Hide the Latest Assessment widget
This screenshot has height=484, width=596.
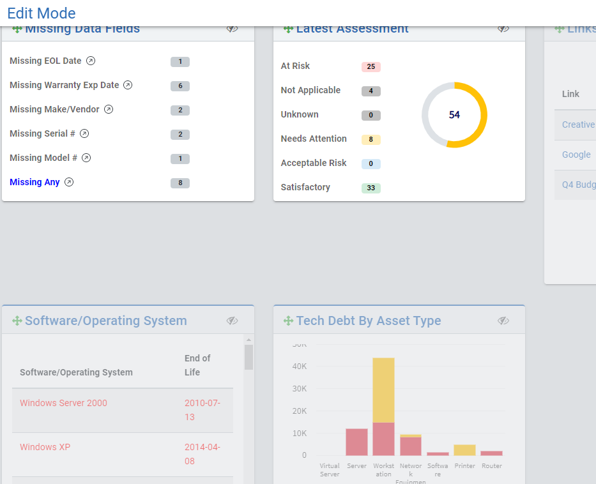tap(503, 29)
